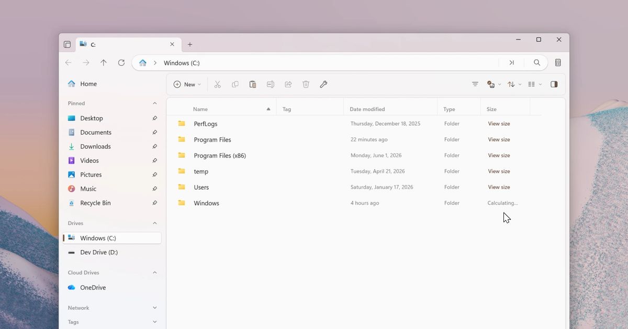This screenshot has width=628, height=329.
Task: Click the selection options lines icon
Action: coord(475,84)
